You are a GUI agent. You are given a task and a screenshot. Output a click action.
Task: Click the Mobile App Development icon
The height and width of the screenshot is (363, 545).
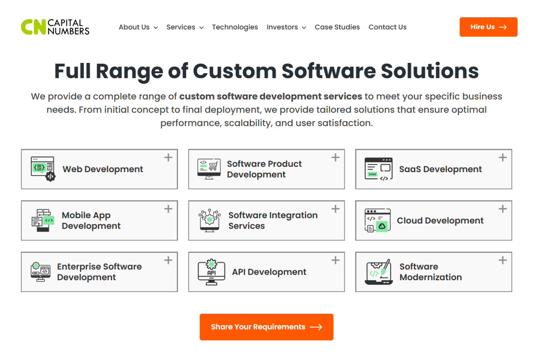[43, 220]
